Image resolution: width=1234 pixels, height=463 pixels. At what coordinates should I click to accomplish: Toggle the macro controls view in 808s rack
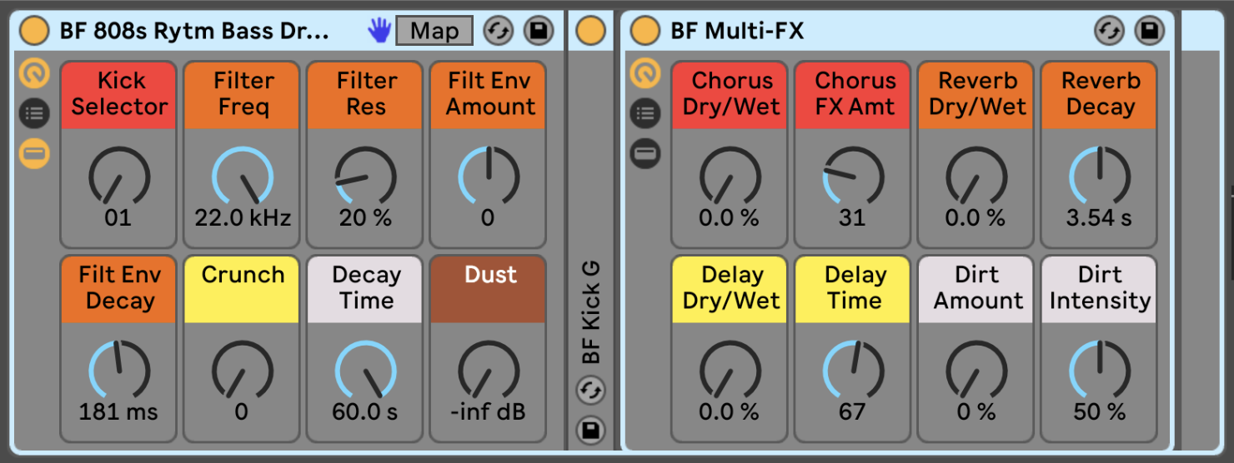[x=34, y=74]
